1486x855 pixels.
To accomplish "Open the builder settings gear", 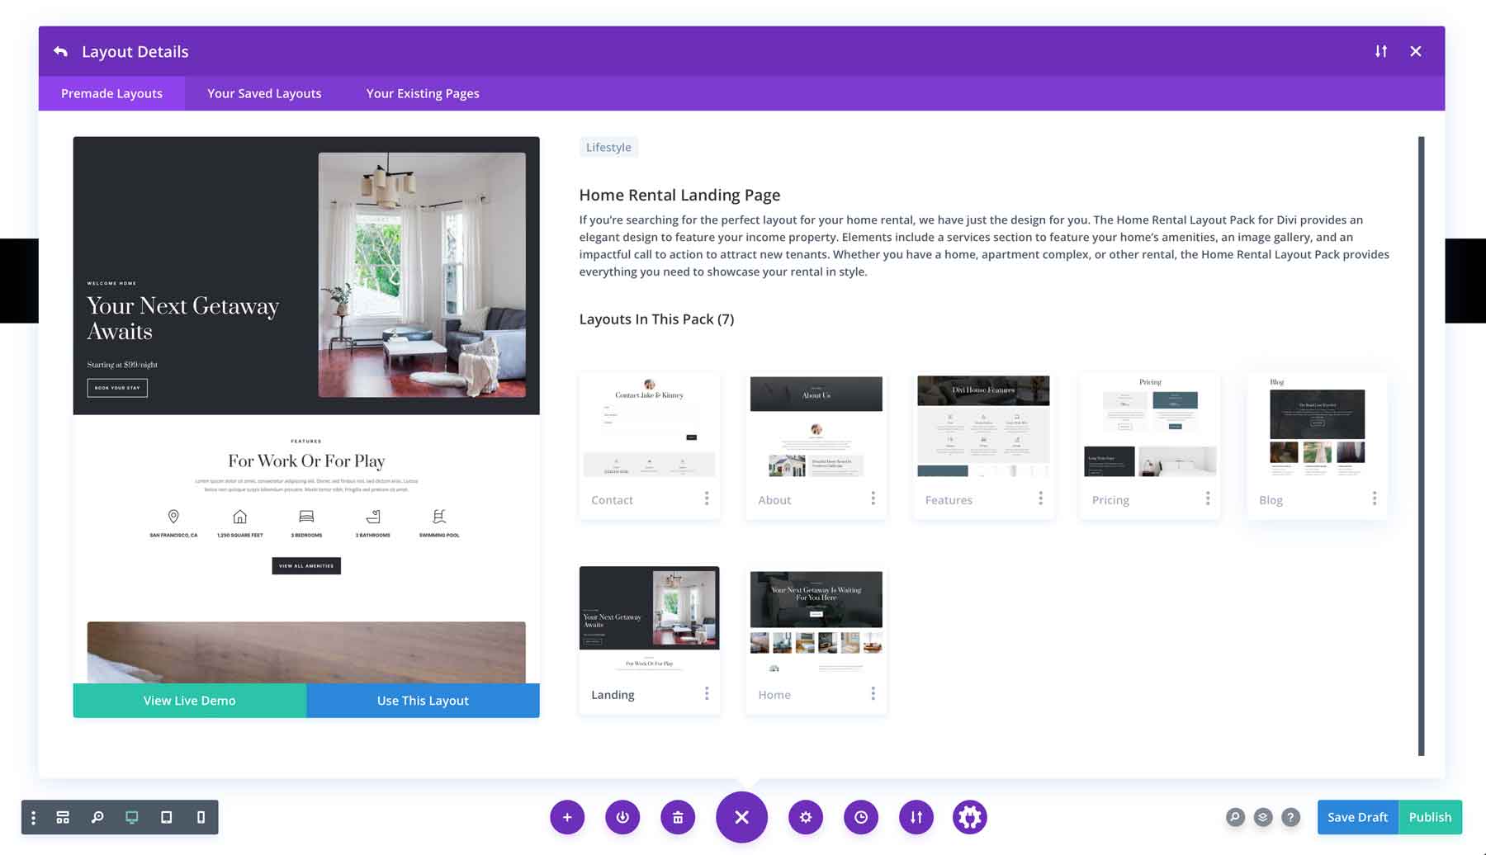I will pyautogui.click(x=805, y=817).
